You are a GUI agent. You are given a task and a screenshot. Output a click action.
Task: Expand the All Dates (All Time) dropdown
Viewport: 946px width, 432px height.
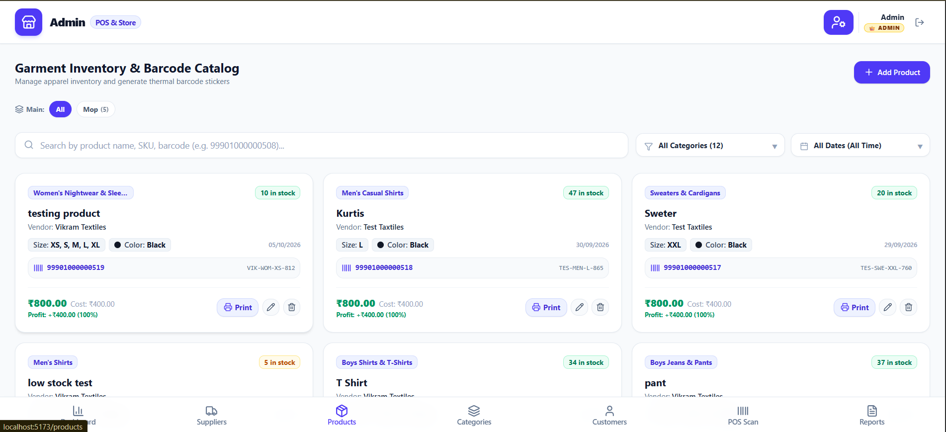[x=860, y=146]
